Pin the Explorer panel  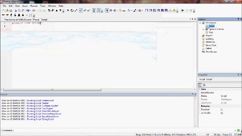tap(238, 19)
